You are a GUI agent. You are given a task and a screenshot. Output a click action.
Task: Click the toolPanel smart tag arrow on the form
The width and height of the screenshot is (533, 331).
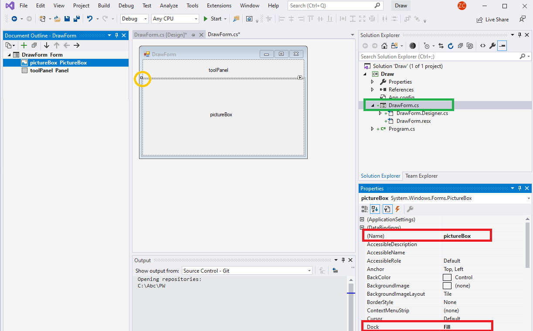[x=300, y=78]
